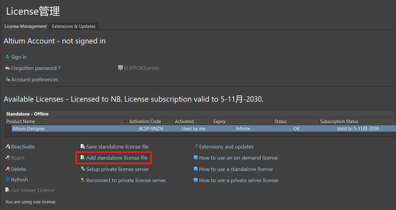Click the Roam link
The image size is (396, 210).
pyautogui.click(x=18, y=158)
